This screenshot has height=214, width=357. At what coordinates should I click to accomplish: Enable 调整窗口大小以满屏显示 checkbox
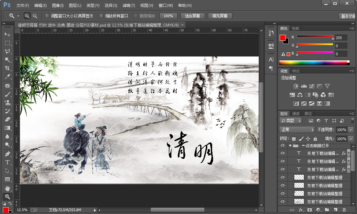tap(47, 16)
